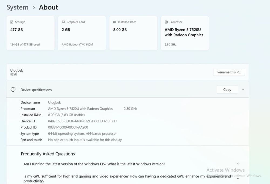Screen dimensions: 270x184
Task: Go back to System in breadcrumb
Action: (x=17, y=7)
